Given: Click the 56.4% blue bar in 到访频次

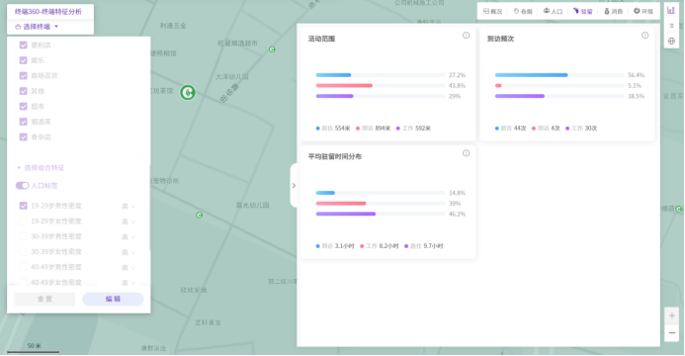Looking at the screenshot, I should tap(531, 75).
